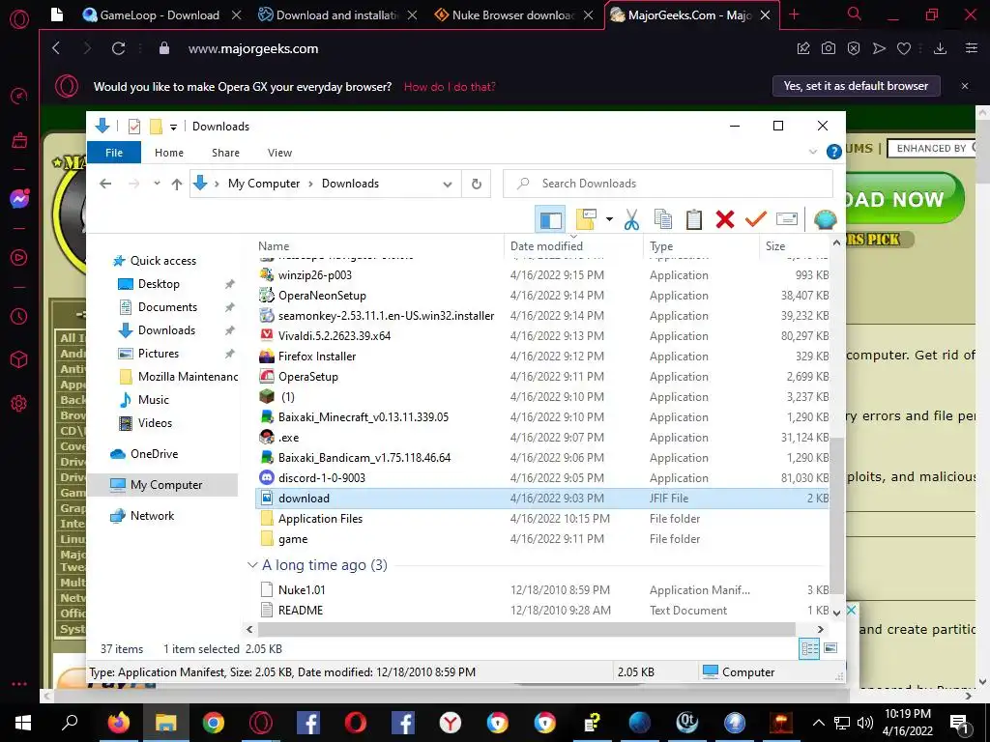Click the Search Downloads field
Image resolution: width=990 pixels, height=742 pixels.
click(668, 184)
